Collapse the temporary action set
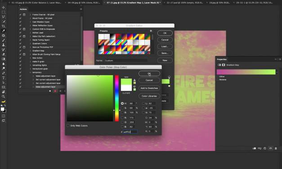Screen dimensions: 282x169 31,72
